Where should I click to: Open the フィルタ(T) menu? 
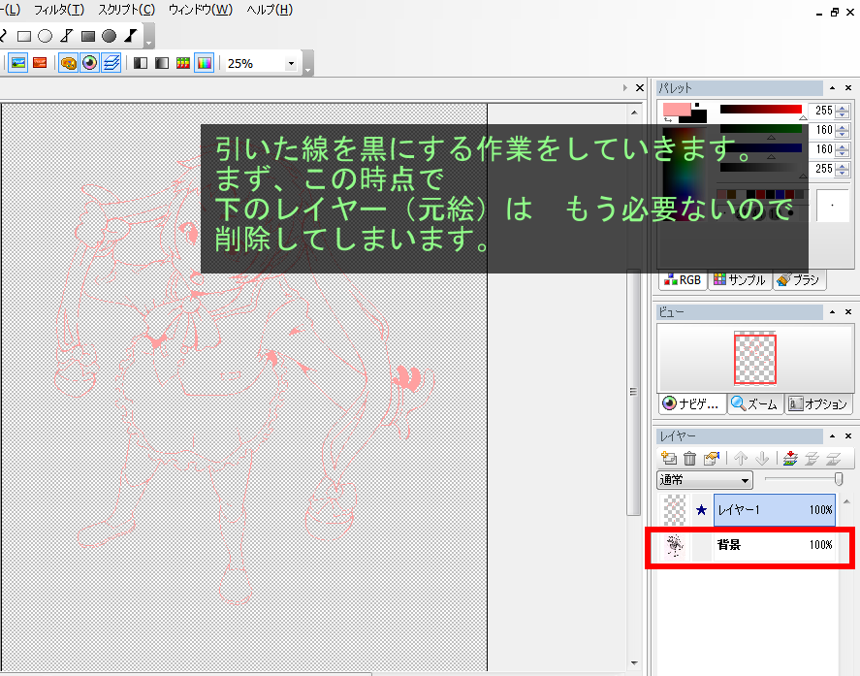[59, 10]
